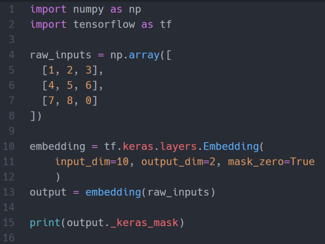325x244 pixels.
Task: Click 'raw_inputs' variable on line 4
Action: point(60,55)
